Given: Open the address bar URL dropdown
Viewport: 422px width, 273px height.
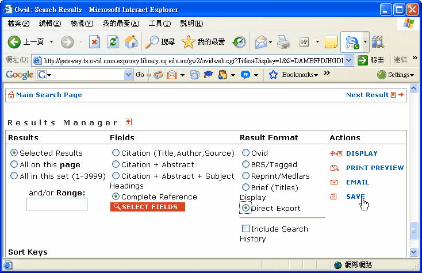Looking at the screenshot, I should pos(349,60).
